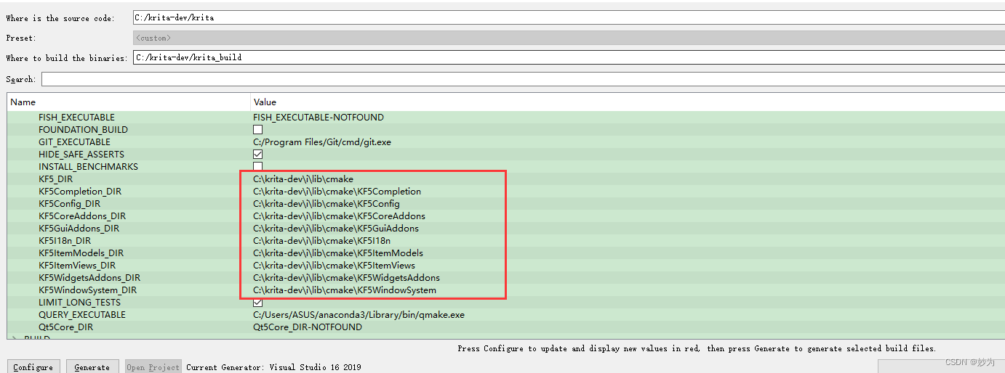Click the Generate button
This screenshot has height=373, width=1005.
tap(92, 366)
